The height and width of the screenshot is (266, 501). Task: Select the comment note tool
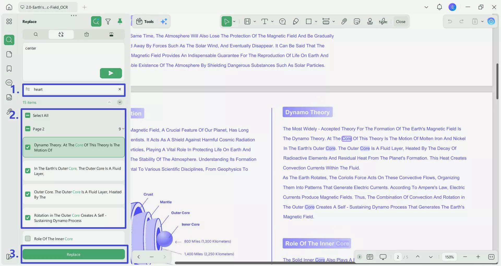(282, 22)
